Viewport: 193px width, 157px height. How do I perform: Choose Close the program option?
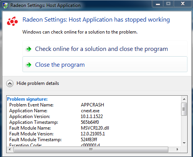(105, 64)
